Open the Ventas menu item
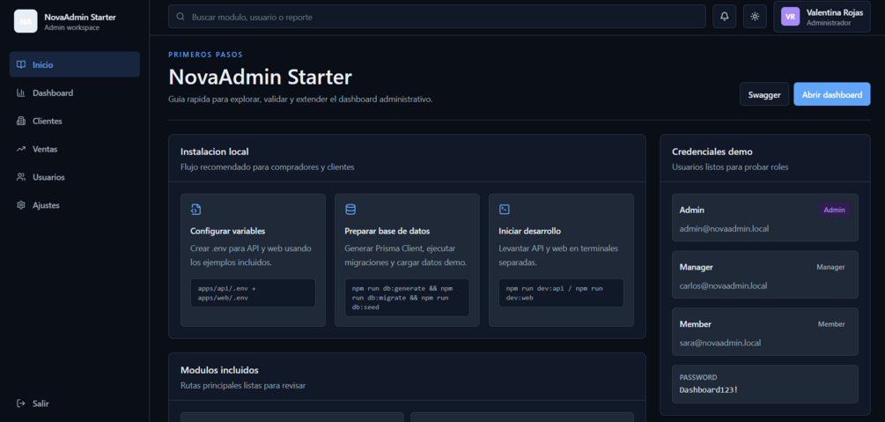Image resolution: width=885 pixels, height=422 pixels. click(75, 149)
